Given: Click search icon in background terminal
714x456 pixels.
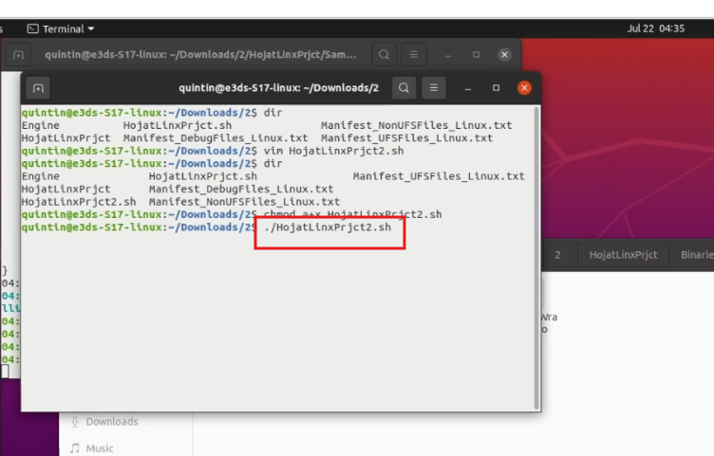Looking at the screenshot, I should click(x=384, y=55).
